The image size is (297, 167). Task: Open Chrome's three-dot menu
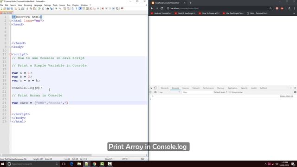(294, 8)
